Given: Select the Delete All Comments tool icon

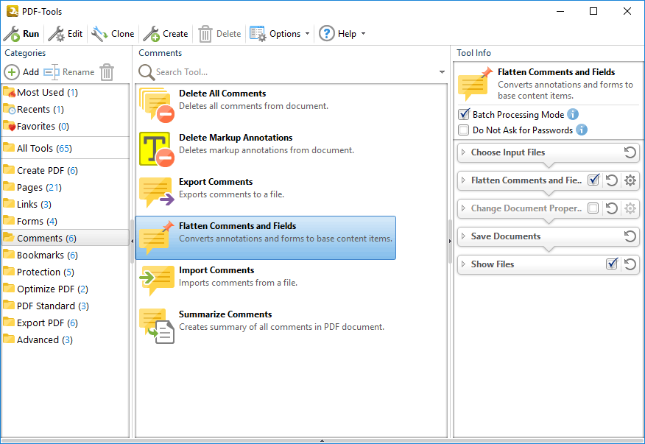Looking at the screenshot, I should (x=157, y=105).
